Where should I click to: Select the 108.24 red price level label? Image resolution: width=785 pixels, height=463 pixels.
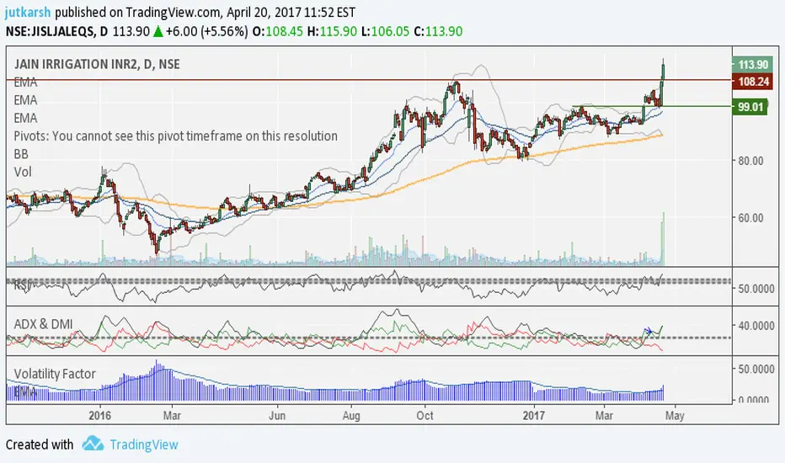(753, 81)
